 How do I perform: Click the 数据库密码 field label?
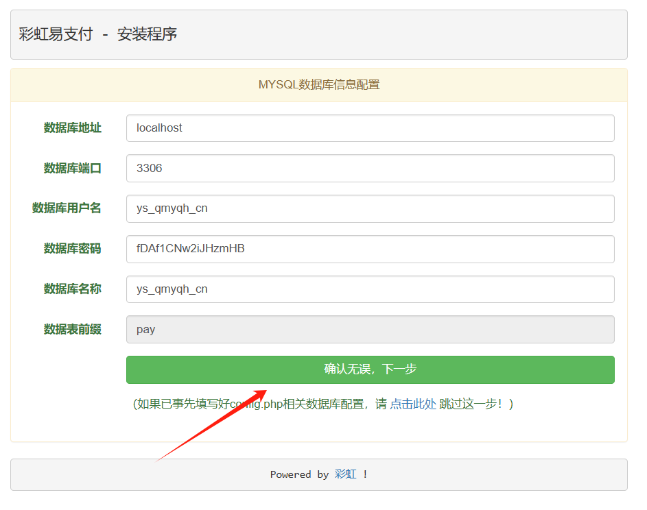click(72, 249)
